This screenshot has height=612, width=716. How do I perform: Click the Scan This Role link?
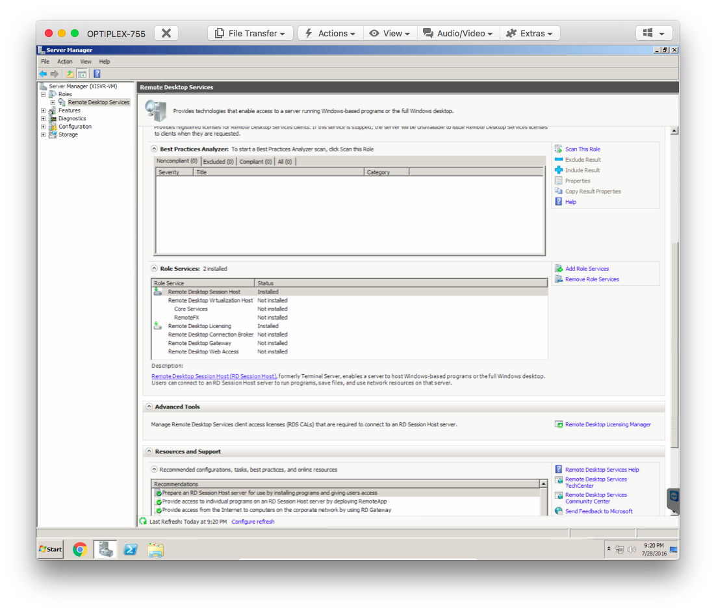[x=583, y=149]
